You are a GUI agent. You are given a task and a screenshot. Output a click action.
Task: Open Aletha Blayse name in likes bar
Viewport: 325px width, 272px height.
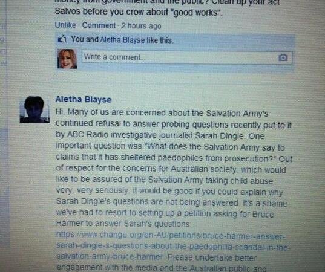pyautogui.click(x=122, y=40)
